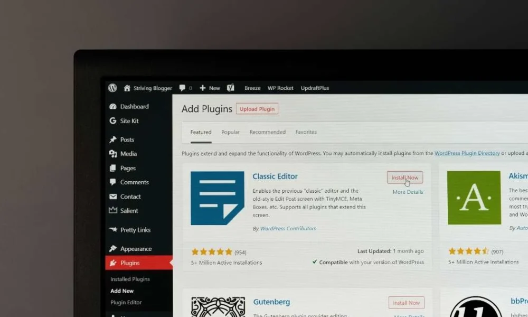Install the Classic Editor plugin now
Viewport: 528px width, 317px height.
click(405, 178)
